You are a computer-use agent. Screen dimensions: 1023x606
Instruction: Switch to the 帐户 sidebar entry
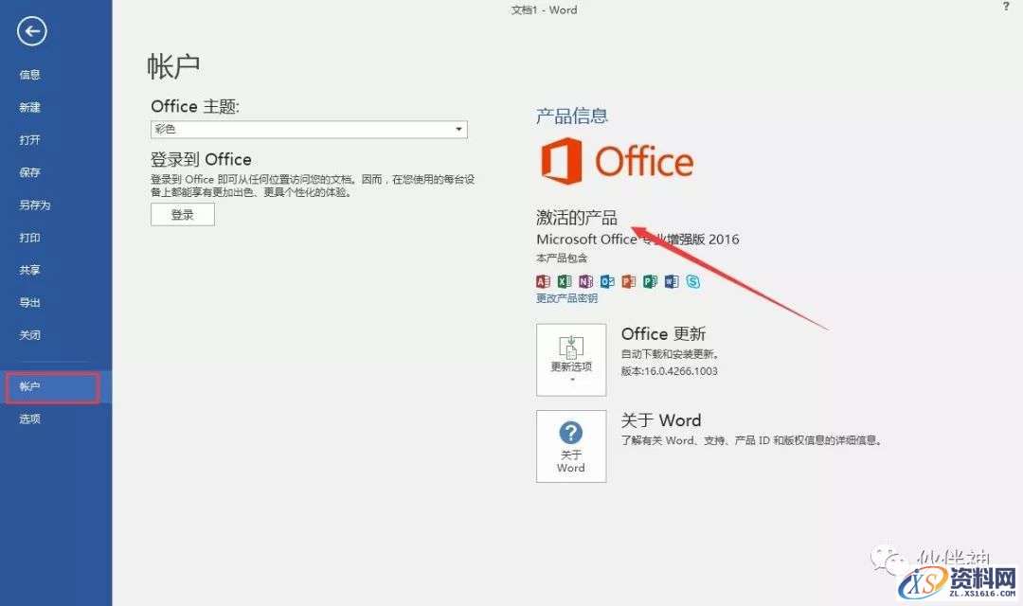(29, 386)
